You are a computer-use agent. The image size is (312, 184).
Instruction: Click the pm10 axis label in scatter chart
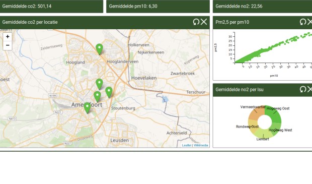(x=274, y=76)
